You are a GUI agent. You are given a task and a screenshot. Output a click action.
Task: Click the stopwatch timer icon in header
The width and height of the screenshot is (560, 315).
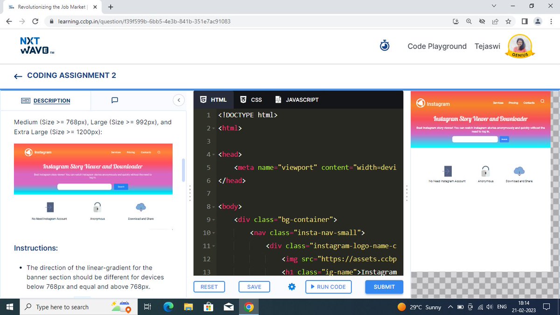[x=384, y=46]
